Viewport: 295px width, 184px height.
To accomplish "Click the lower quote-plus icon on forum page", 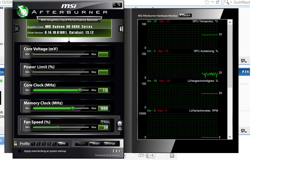I will coord(244,131).
